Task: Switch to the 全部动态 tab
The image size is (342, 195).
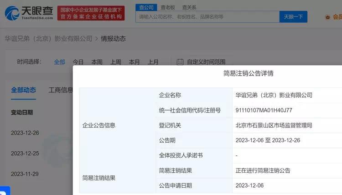Action: (x=23, y=90)
